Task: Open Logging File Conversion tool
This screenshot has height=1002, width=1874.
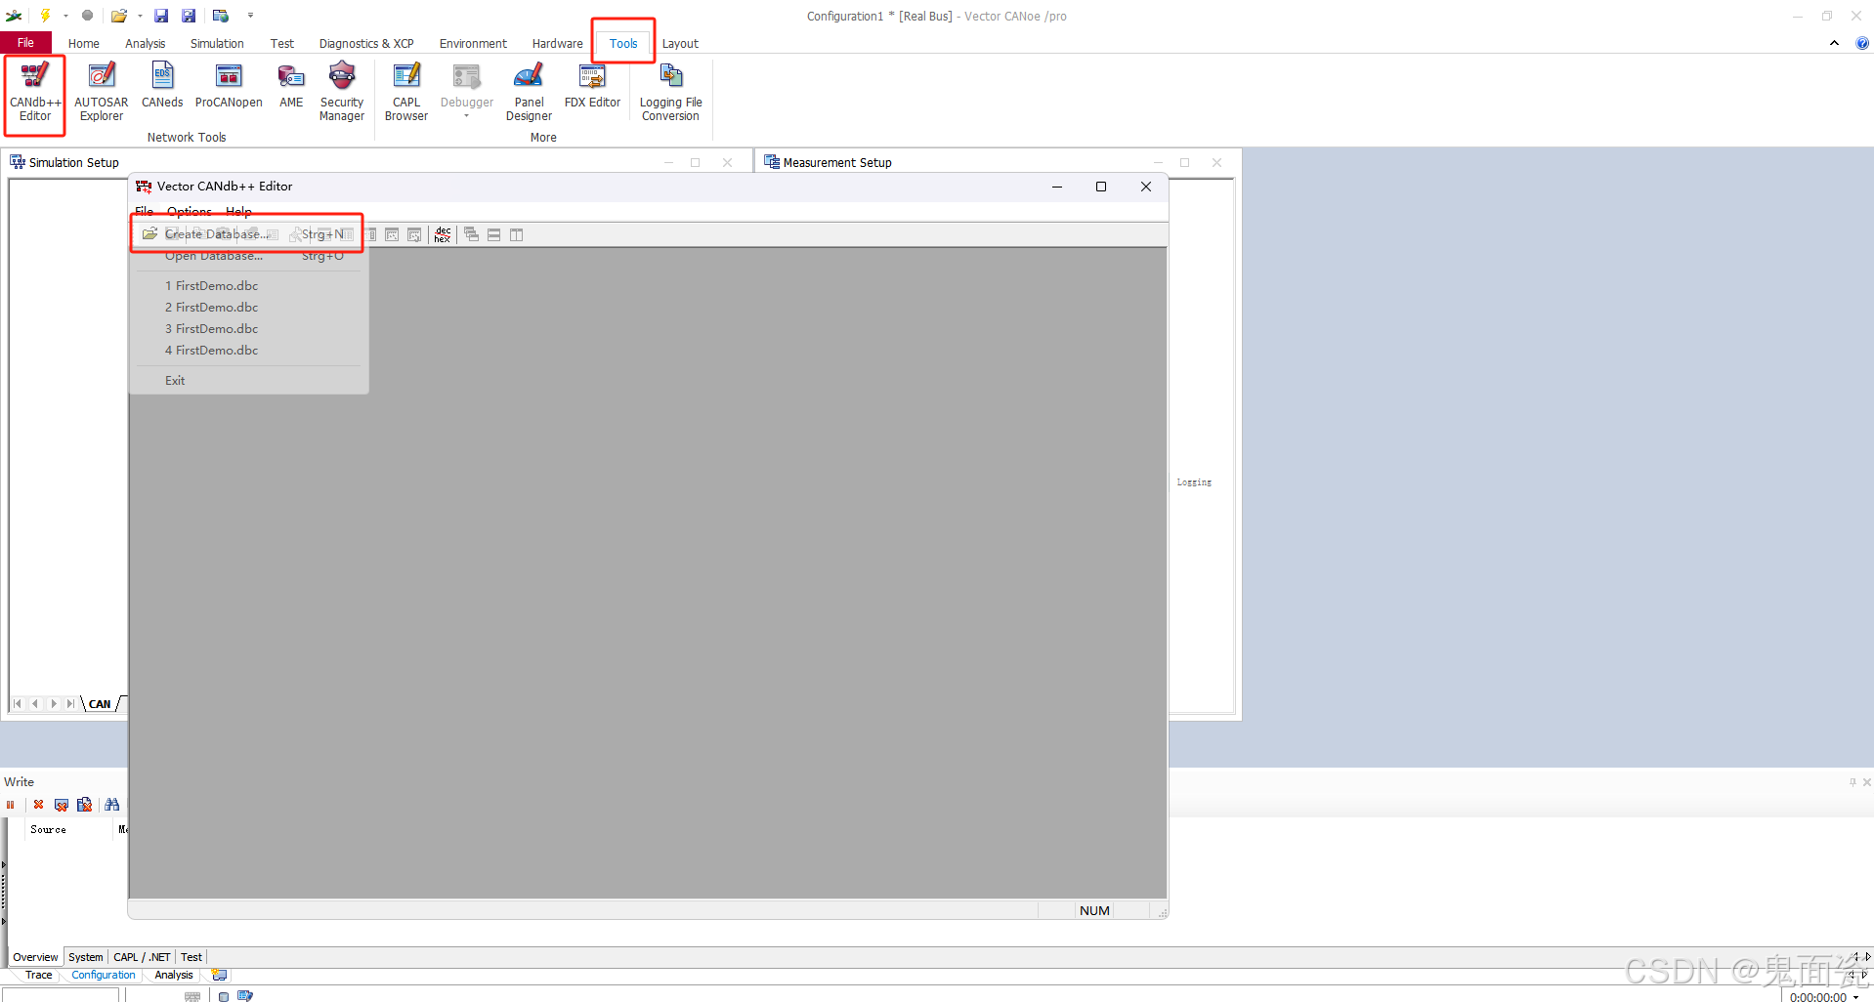Action: tap(670, 93)
